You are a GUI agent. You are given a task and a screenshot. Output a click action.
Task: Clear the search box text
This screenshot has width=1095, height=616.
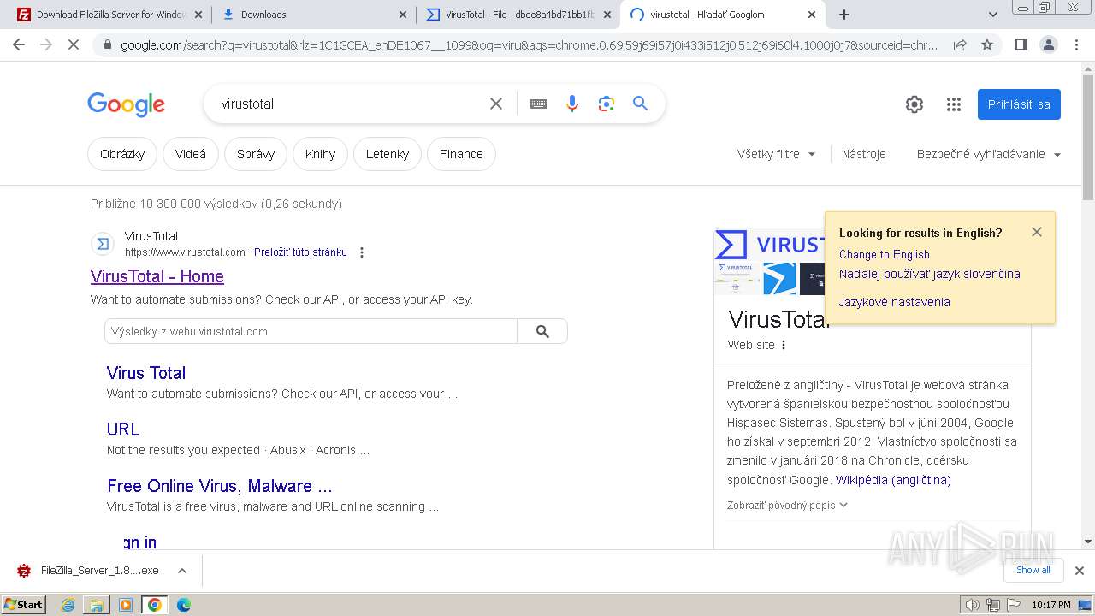tap(496, 104)
